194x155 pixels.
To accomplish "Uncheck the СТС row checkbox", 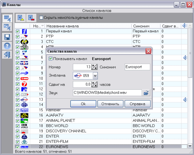I will click(x=18, y=42).
